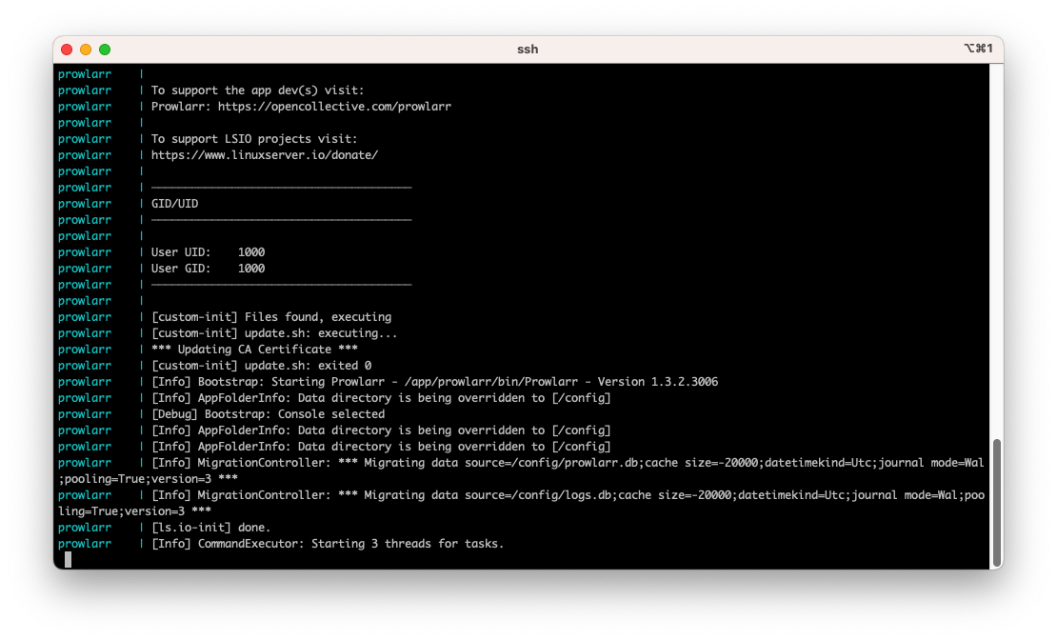The width and height of the screenshot is (1057, 640).
Task: Click the prowlarr.db migration log line
Action: click(x=521, y=470)
